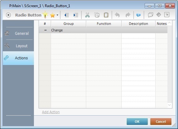Click the blue info bubble icon
178x129 pixels.
(x=138, y=15)
